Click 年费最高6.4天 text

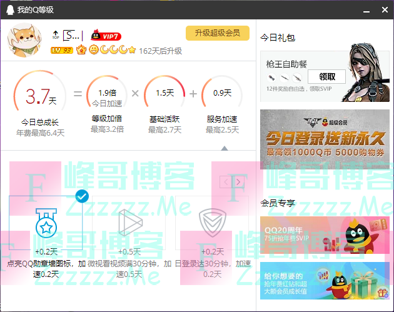point(40,133)
